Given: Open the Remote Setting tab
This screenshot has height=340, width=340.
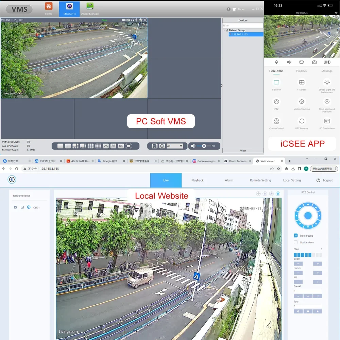Looking at the screenshot, I should coord(260,180).
